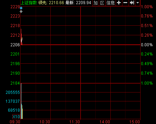Click the gray diamond marker
This screenshot has height=124, width=156.
[21, 12]
